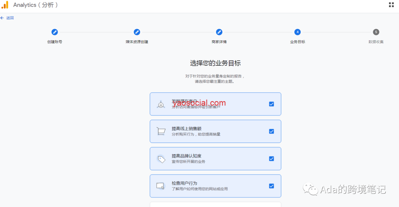Uncheck the 提高线上销售额 checkbox

click(272, 131)
